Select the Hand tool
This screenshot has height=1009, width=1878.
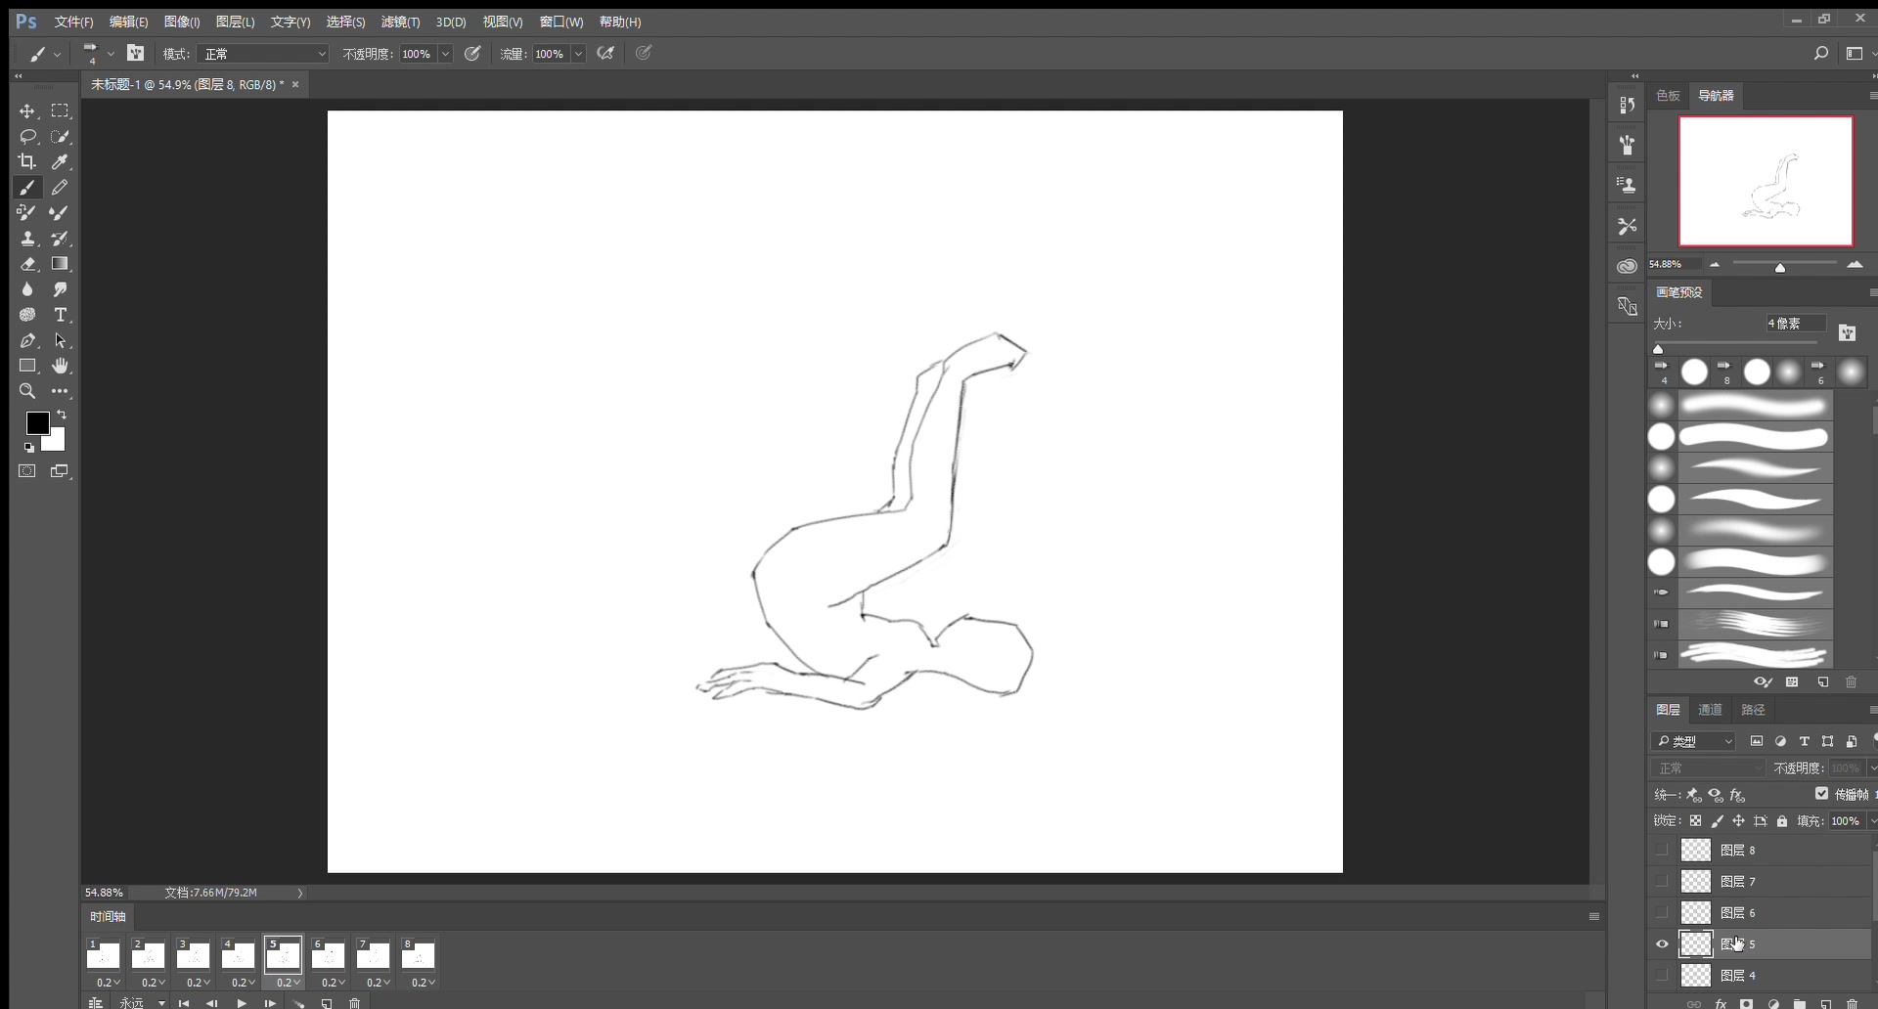click(61, 366)
